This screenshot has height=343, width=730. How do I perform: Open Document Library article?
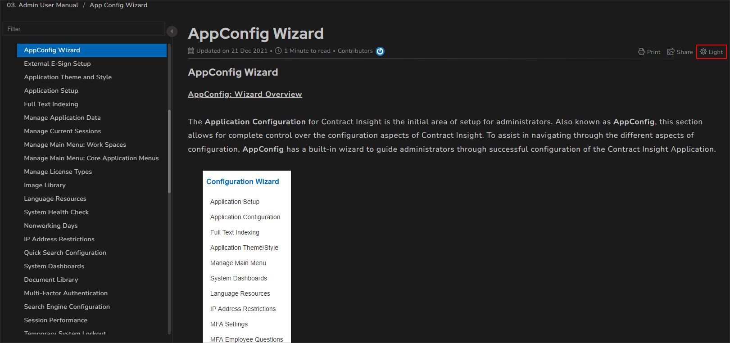click(x=51, y=280)
